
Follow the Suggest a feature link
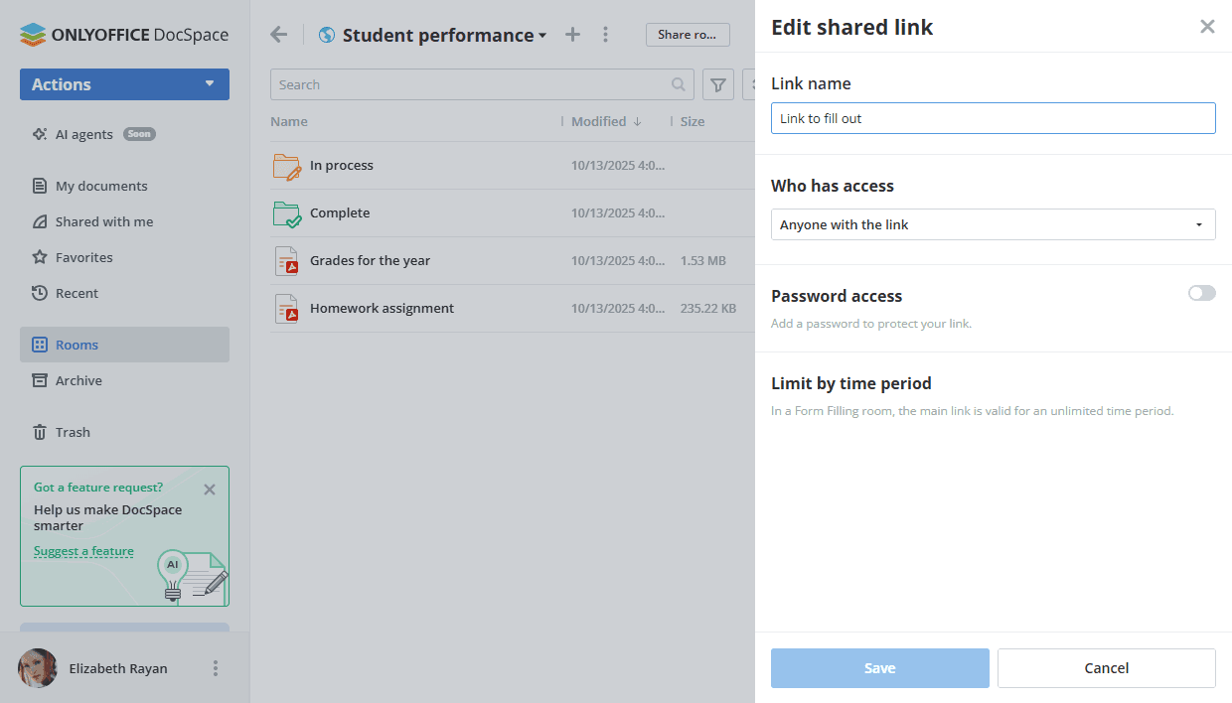coord(83,551)
